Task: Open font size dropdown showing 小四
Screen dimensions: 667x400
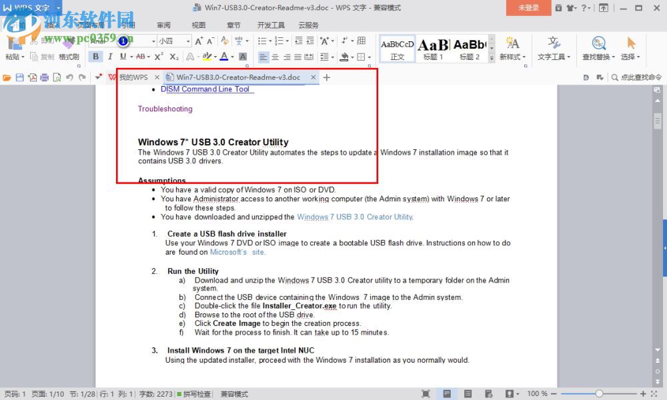Action: pos(188,41)
